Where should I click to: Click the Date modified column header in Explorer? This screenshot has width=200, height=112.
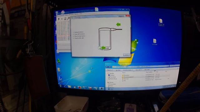pyautogui.click(x=149, y=72)
